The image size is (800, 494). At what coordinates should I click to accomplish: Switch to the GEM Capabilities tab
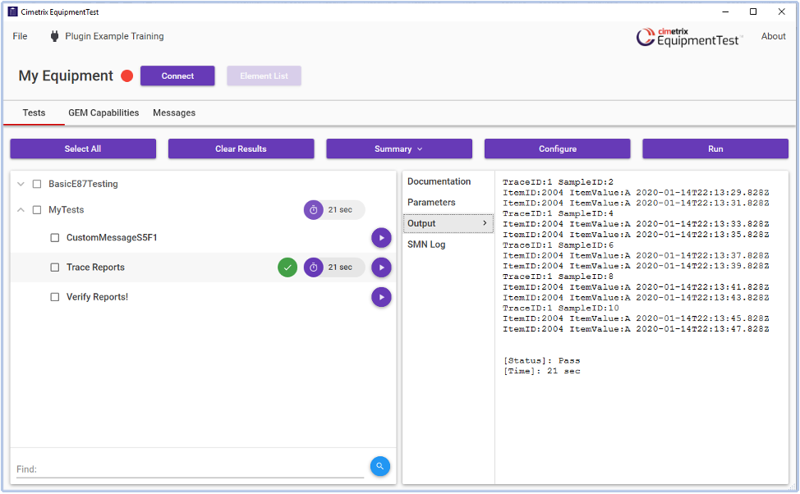click(103, 112)
